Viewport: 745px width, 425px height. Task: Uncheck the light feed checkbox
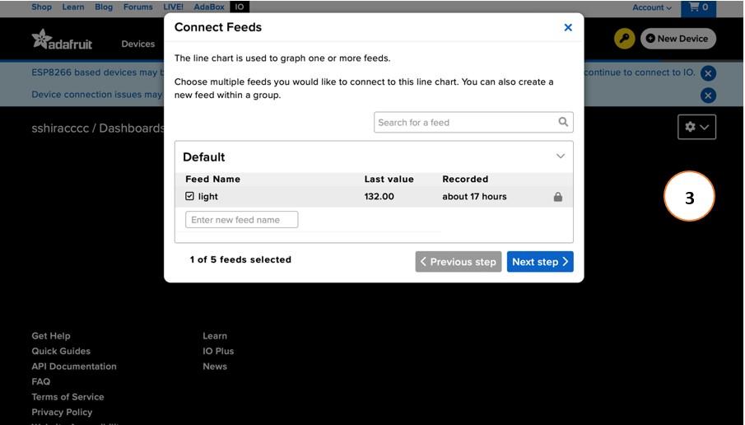click(x=189, y=196)
